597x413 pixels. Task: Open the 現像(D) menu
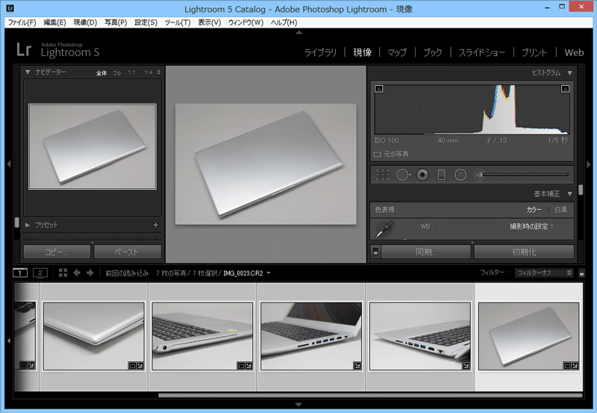tap(85, 22)
